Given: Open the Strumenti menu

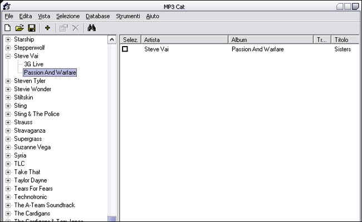Looking at the screenshot, I should click(x=128, y=17).
